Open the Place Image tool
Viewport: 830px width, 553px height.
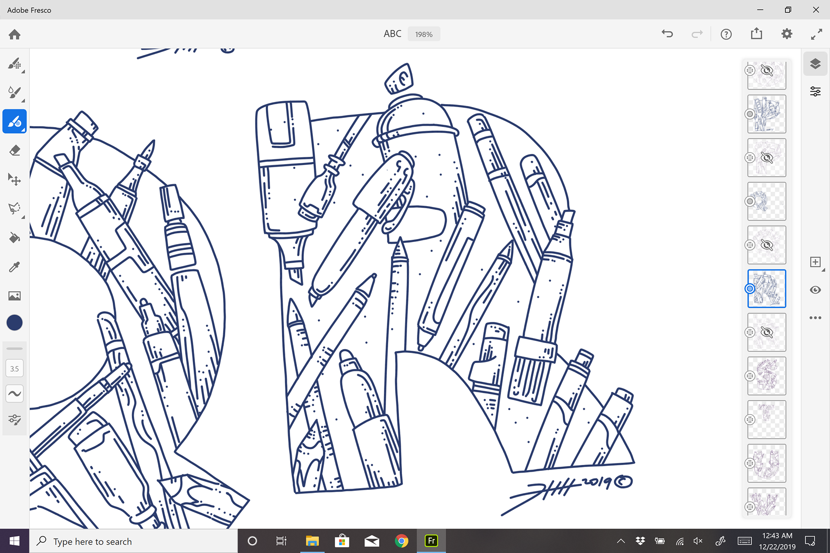click(15, 296)
